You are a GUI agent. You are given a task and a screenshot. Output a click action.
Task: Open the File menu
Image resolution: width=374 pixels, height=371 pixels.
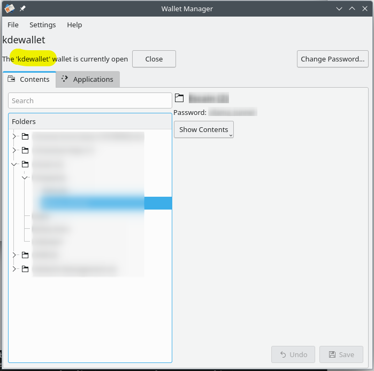[13, 25]
